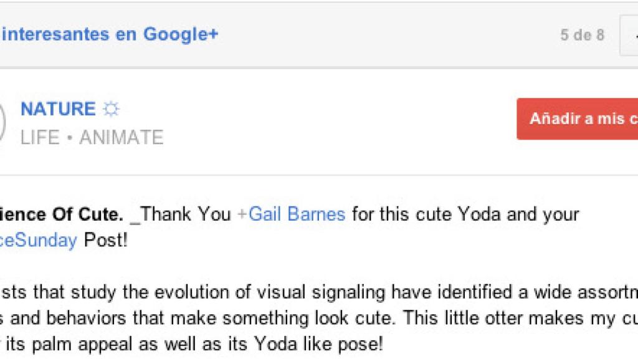Open NATURE's profile avatar at left edge
The height and width of the screenshot is (359, 638).
pyautogui.click(x=2, y=121)
